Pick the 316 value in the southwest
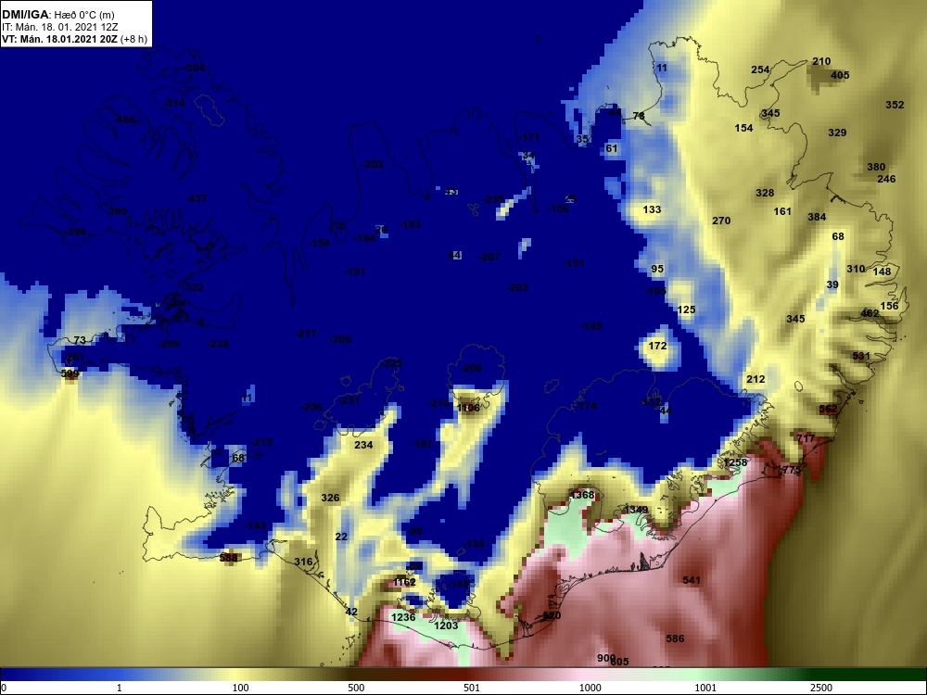 click(x=303, y=562)
